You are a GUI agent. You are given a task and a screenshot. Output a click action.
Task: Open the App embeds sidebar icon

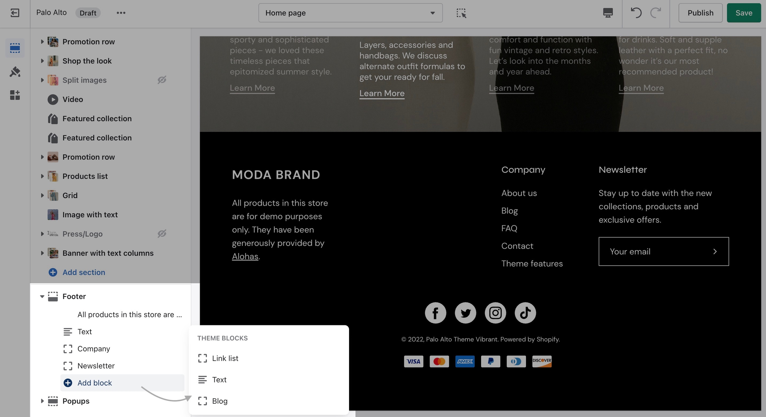tap(15, 95)
